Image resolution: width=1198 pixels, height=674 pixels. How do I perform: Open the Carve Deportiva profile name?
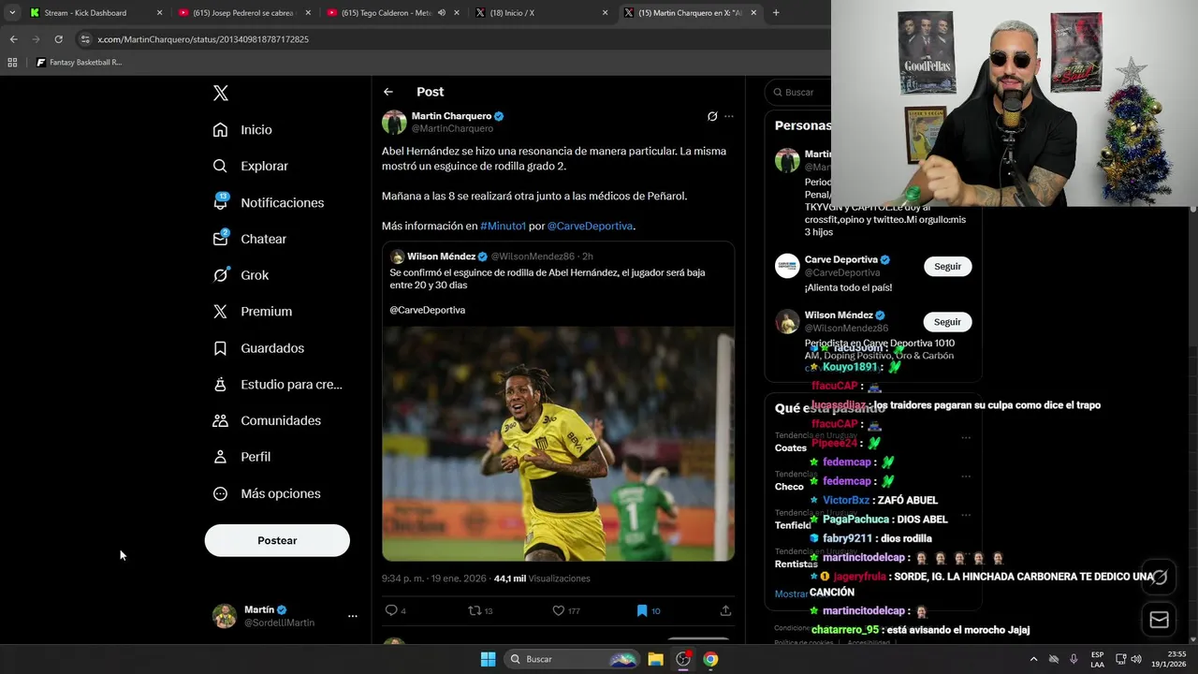tap(840, 259)
